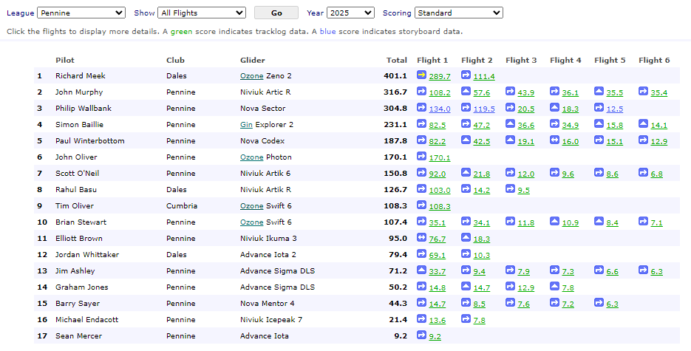Image resolution: width=691 pixels, height=351 pixels.
Task: Select the glider text Niviuk Icepeak 7
Action: pos(271,320)
